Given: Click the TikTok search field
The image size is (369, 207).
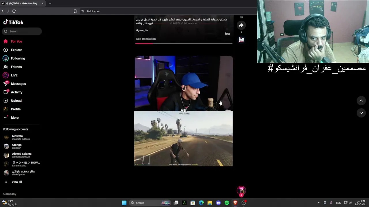Looking at the screenshot, I should coord(22,31).
